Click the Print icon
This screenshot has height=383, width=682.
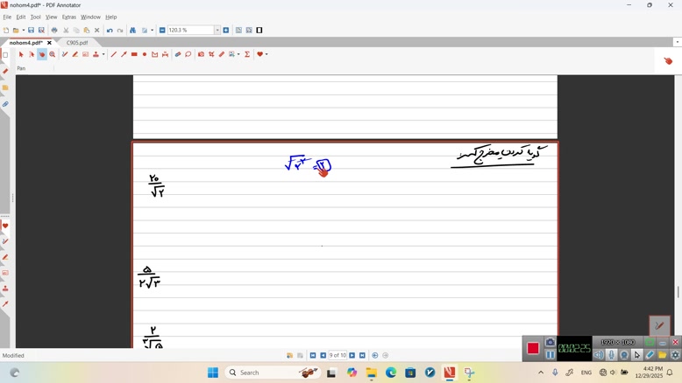54,31
